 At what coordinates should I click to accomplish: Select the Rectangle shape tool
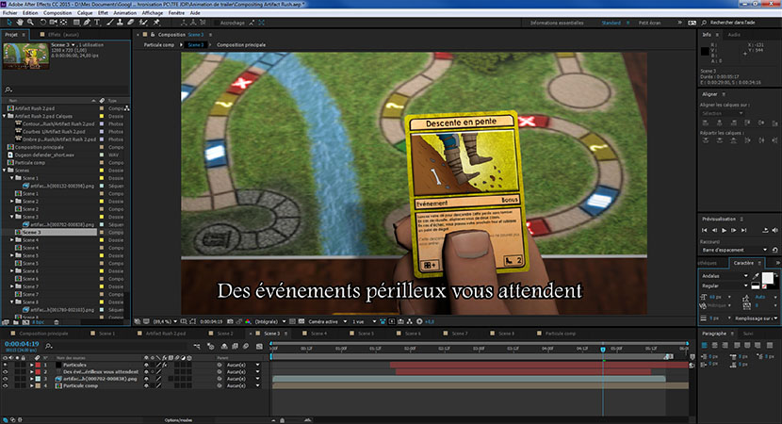pyautogui.click(x=76, y=23)
